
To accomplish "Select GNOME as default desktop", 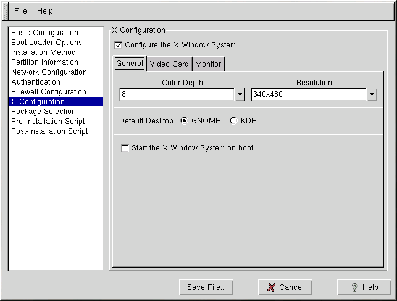I will [184, 121].
